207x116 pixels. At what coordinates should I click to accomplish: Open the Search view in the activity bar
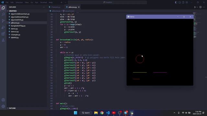3,14
